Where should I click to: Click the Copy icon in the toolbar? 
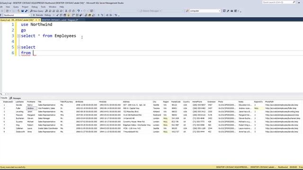[x=70, y=11]
